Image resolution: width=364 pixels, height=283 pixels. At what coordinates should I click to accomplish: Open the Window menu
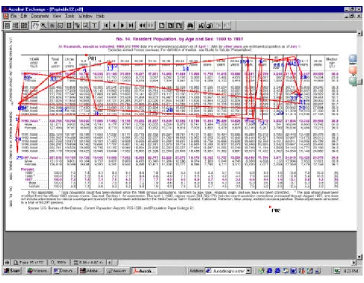85,16
